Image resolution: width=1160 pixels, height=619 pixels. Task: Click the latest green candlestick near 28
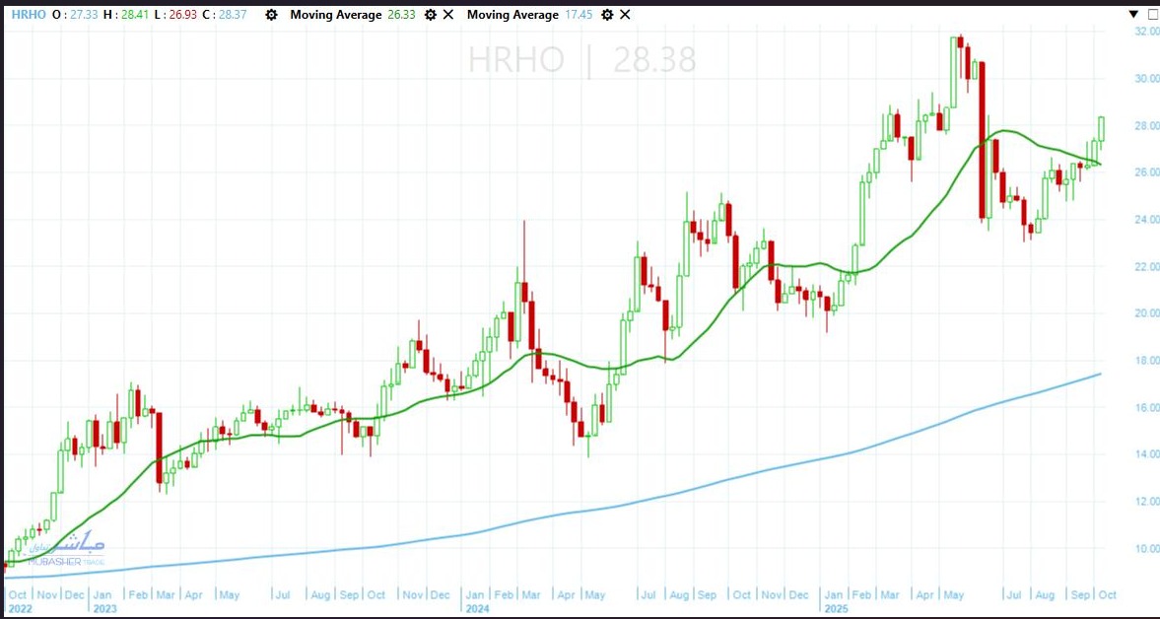coord(1101,128)
